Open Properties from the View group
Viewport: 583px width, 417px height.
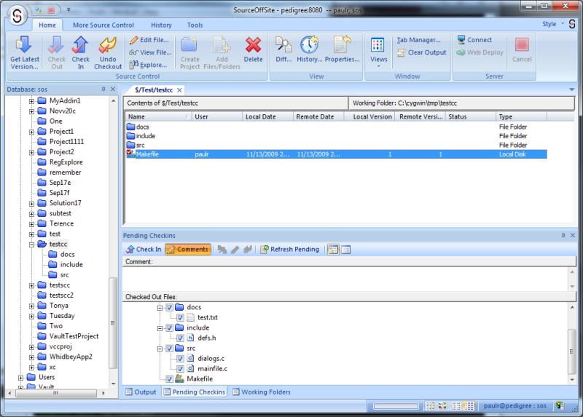point(342,47)
